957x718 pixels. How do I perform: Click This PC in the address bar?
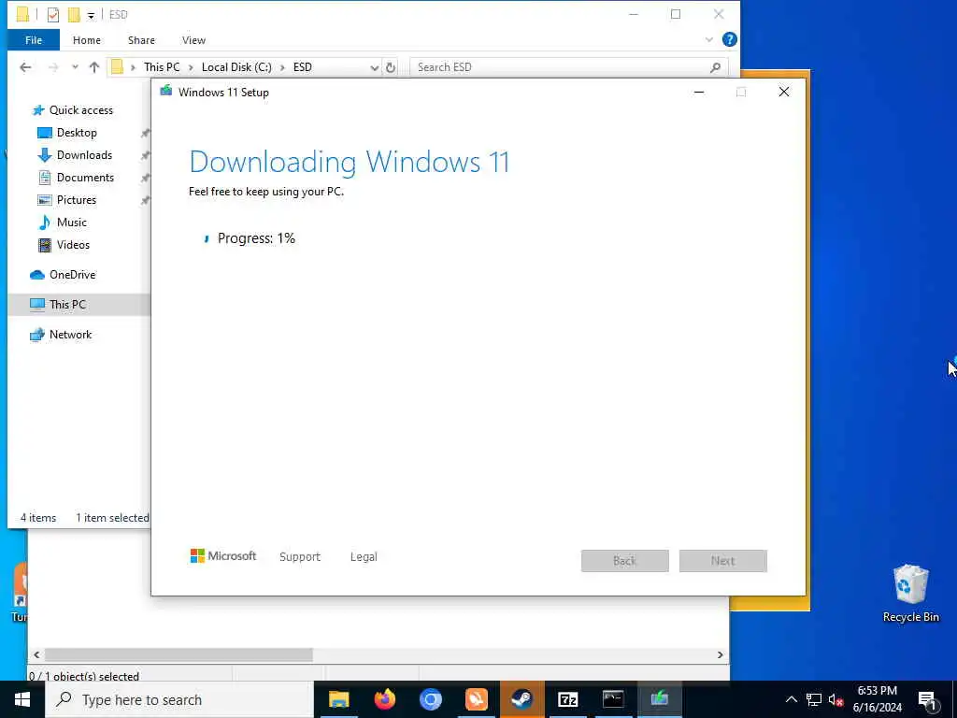coord(162,67)
